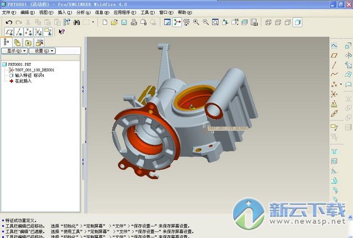Select the Rib tool icon
Image resolution: width=353 pixels, height=238 pixels.
(334, 171)
